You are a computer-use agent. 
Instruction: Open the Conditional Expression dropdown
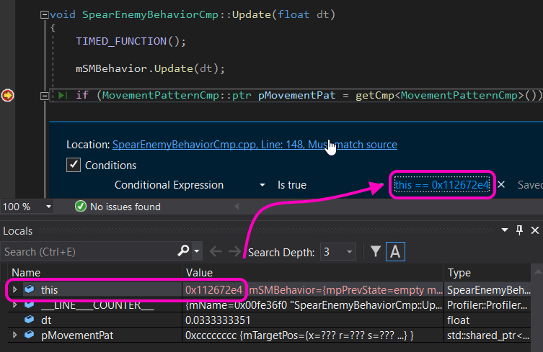tap(262, 185)
